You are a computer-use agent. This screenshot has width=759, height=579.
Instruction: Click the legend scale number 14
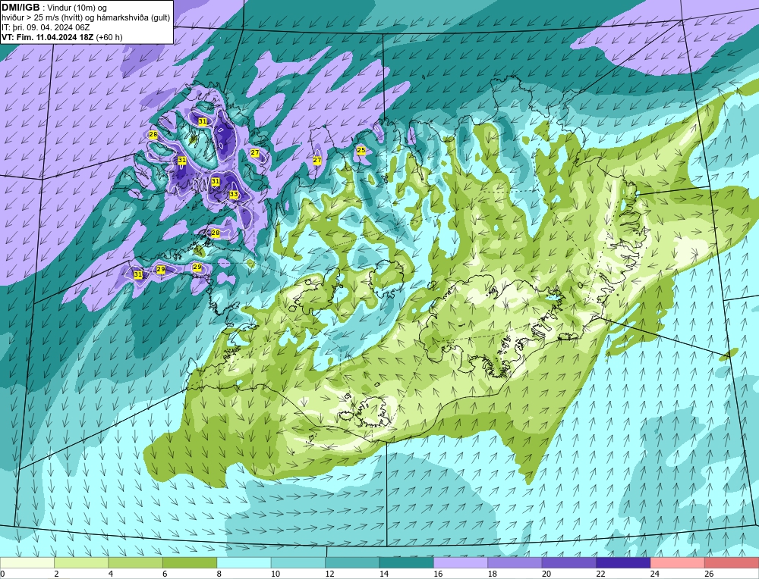click(x=384, y=574)
